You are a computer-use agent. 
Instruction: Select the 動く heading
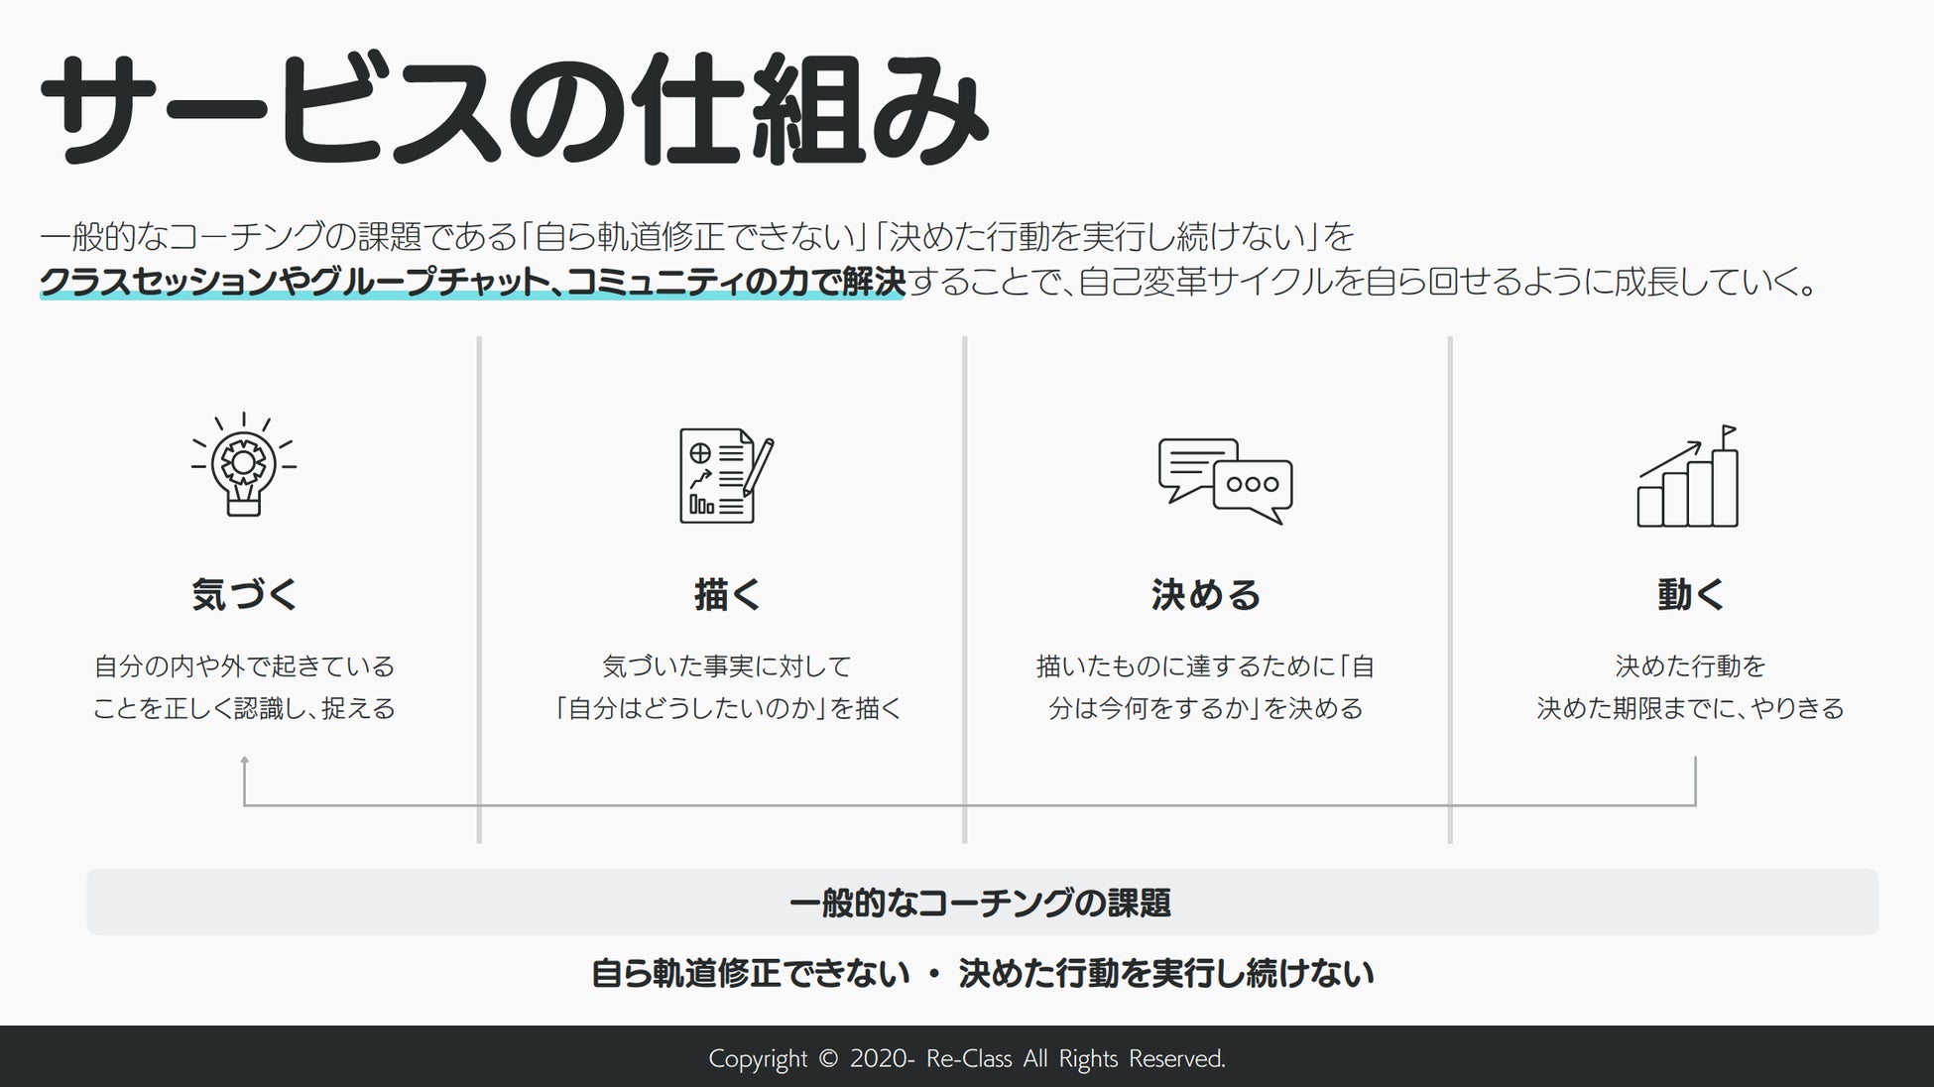coord(1690,595)
